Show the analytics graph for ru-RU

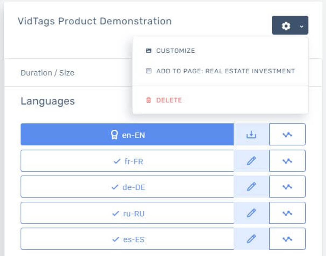(x=287, y=213)
